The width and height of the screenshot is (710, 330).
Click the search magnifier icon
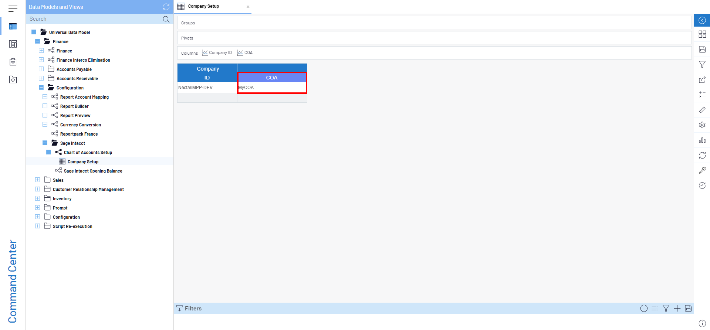pyautogui.click(x=166, y=19)
